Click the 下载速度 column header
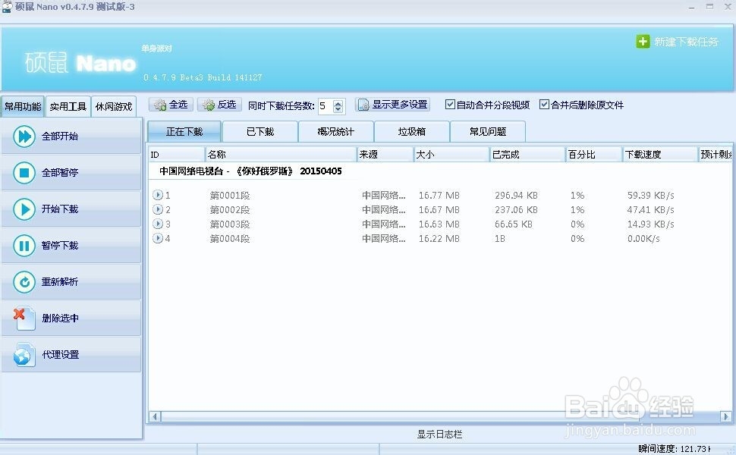 click(x=660, y=155)
